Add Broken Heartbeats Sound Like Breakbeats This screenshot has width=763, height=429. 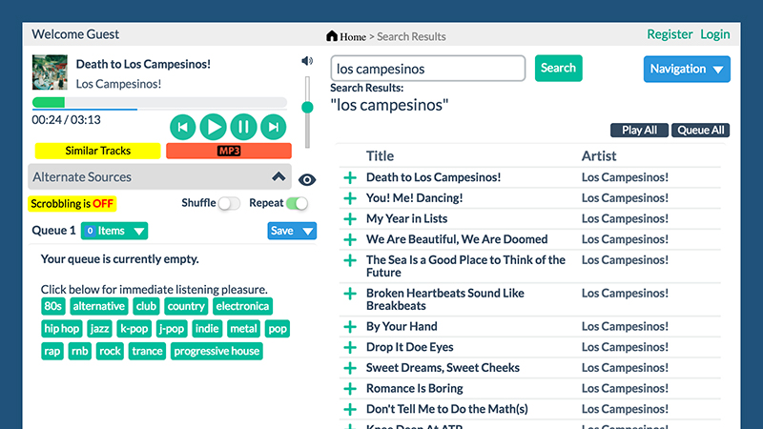pos(350,294)
